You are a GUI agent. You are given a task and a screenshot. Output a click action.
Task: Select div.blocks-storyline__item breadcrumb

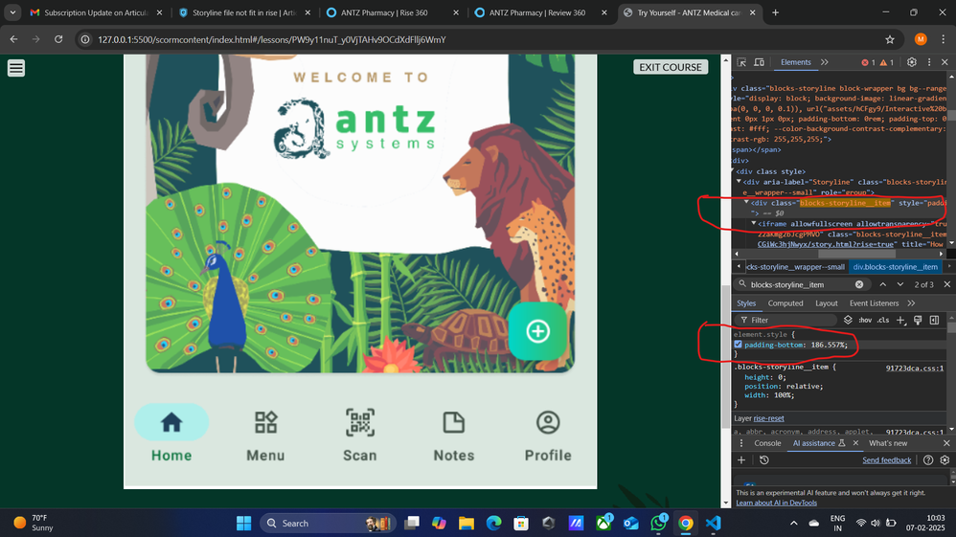point(895,267)
